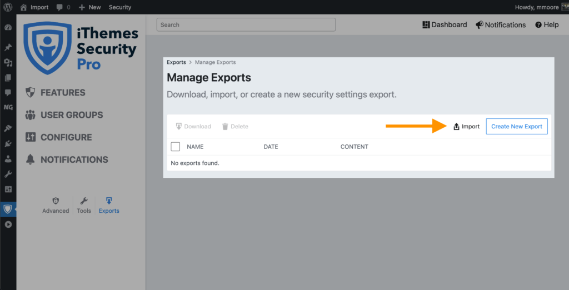Viewport: 569px width, 290px height.
Task: Open comments bubble in admin bar
Action: point(63,7)
